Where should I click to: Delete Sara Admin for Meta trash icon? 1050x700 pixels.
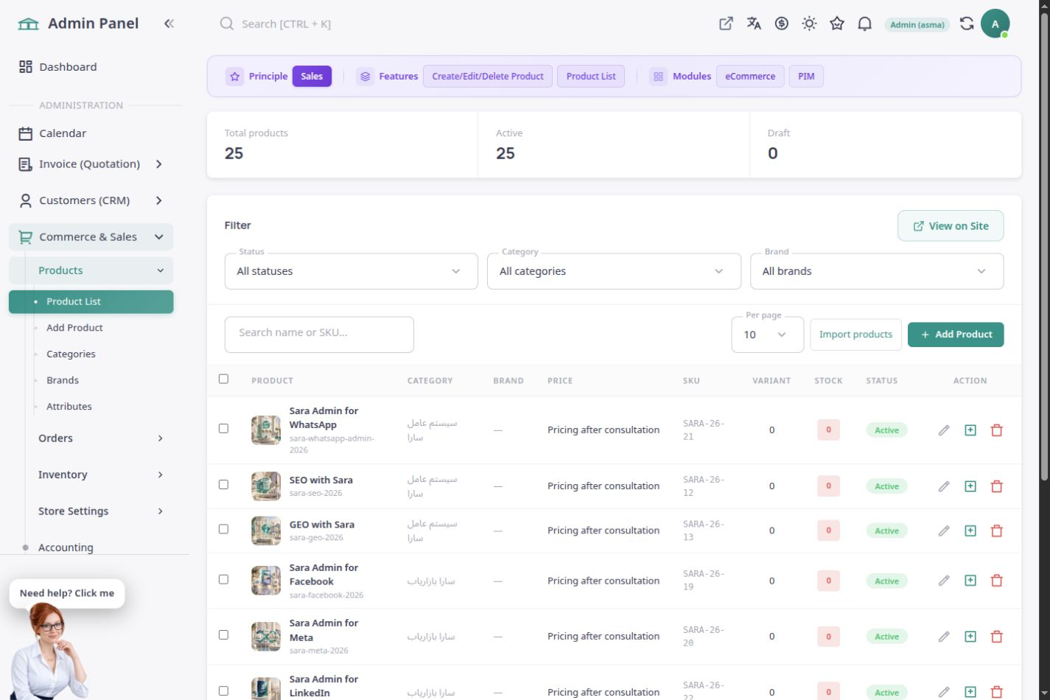pos(997,637)
